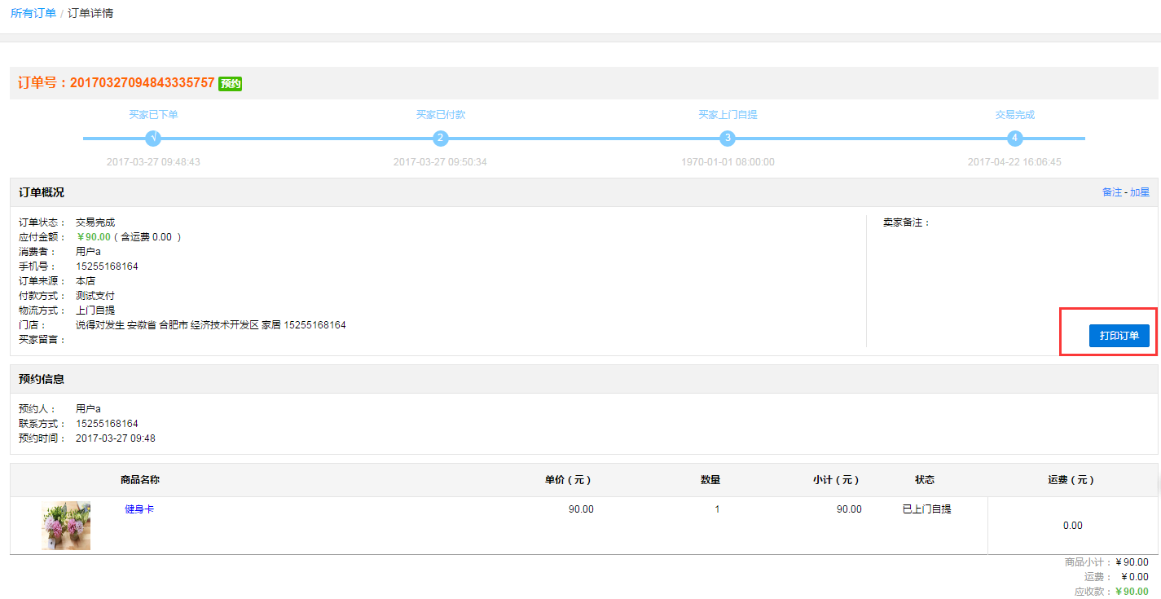The height and width of the screenshot is (599, 1161).
Task: Click the 订单详情 breadcrumb text
Action: point(90,14)
